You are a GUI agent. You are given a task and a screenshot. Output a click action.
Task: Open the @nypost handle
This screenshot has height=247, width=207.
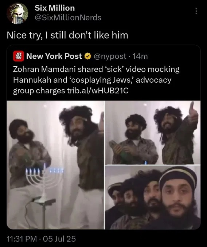click(x=110, y=56)
